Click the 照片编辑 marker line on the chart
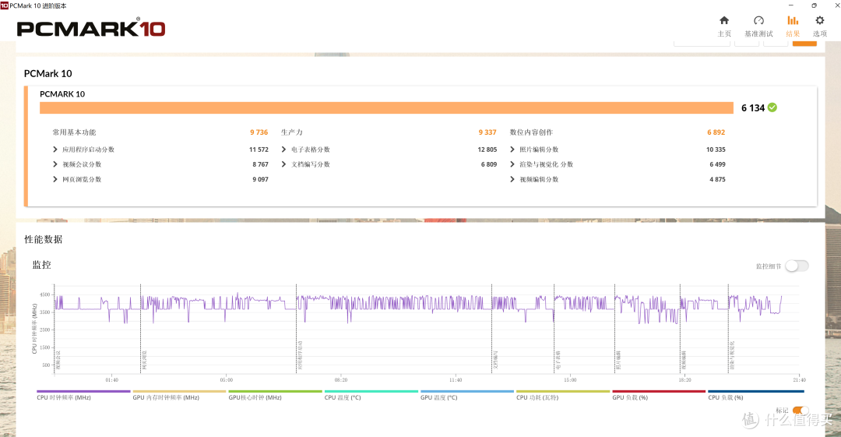The height and width of the screenshot is (437, 841). pos(614,329)
